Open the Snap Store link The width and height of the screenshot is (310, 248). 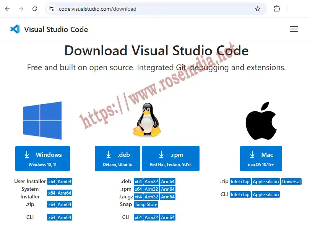click(x=146, y=205)
